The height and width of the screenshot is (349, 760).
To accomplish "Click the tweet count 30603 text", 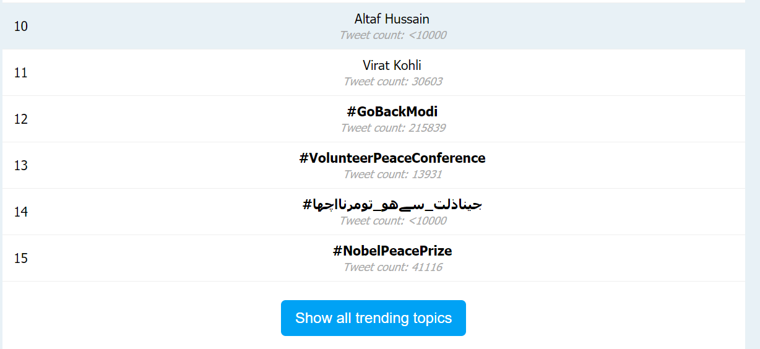I will coord(393,82).
